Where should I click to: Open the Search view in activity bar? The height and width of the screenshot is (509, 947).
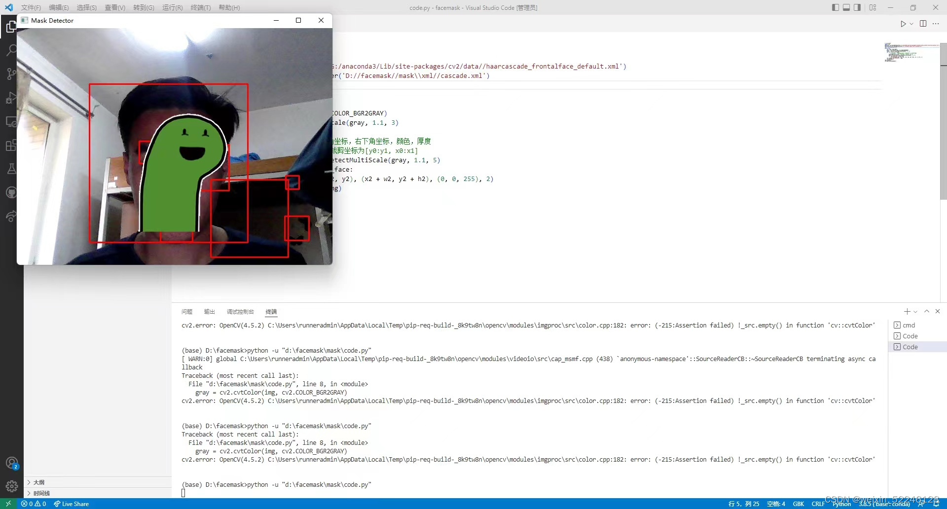(x=11, y=50)
